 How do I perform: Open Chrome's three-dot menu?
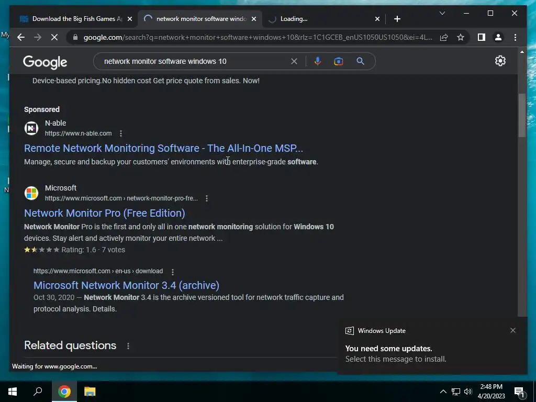coord(515,37)
